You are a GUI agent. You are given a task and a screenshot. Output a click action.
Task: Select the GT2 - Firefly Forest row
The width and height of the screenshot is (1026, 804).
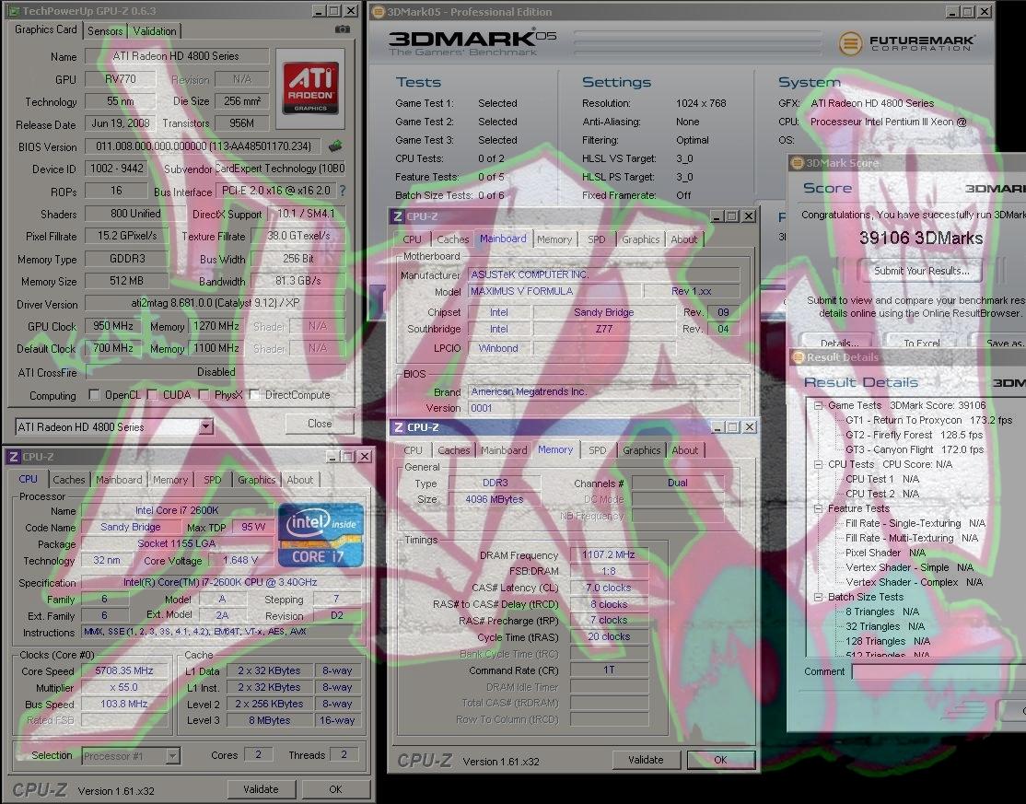[915, 435]
